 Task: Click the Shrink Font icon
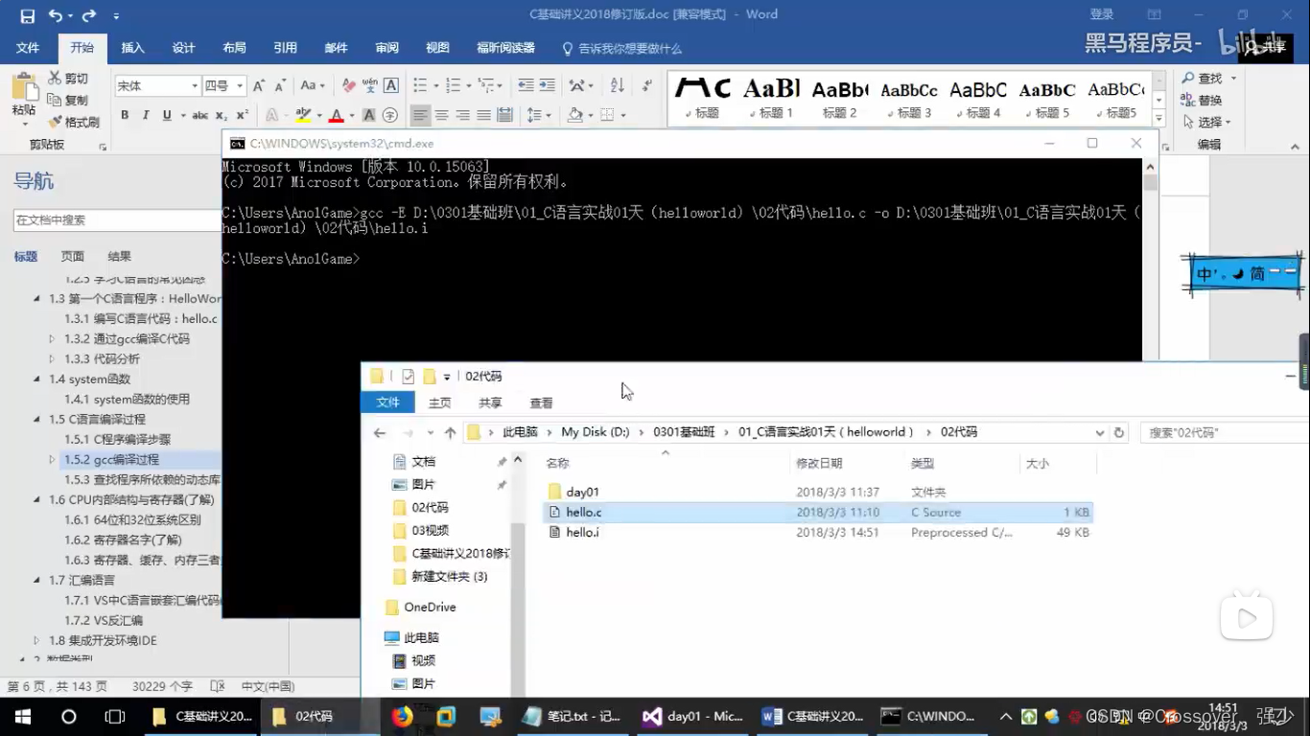[278, 85]
